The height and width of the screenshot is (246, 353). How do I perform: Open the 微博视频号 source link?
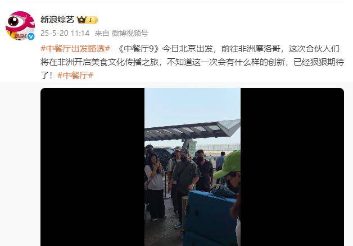point(130,33)
